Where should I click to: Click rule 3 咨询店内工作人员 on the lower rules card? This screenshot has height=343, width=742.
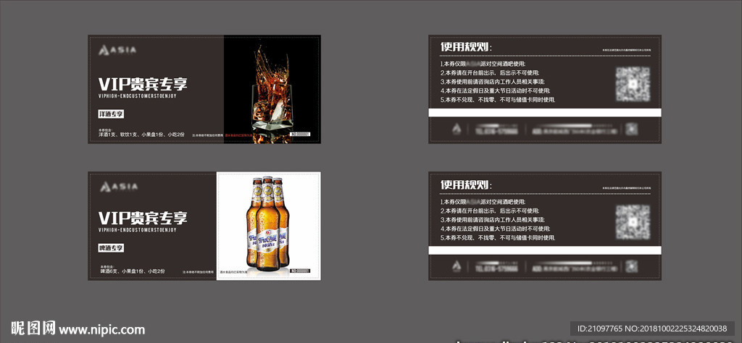pyautogui.click(x=493, y=220)
